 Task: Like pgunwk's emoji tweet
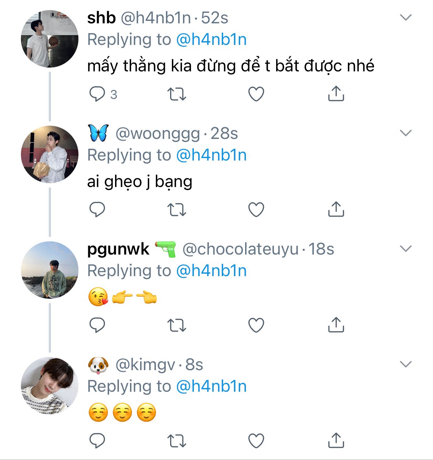click(256, 325)
